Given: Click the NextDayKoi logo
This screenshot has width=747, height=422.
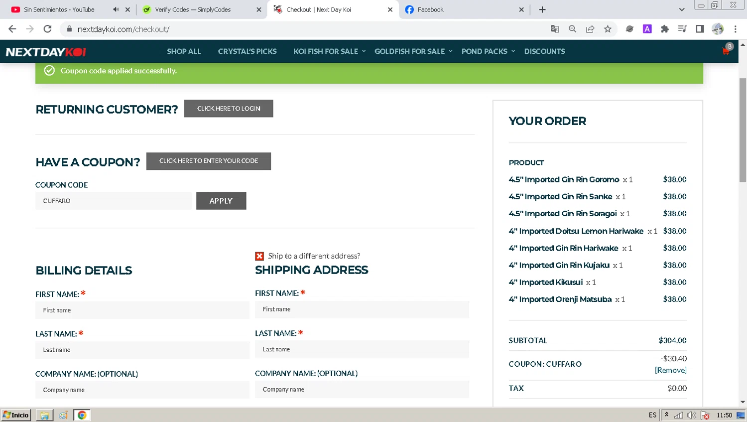Looking at the screenshot, I should 46,52.
